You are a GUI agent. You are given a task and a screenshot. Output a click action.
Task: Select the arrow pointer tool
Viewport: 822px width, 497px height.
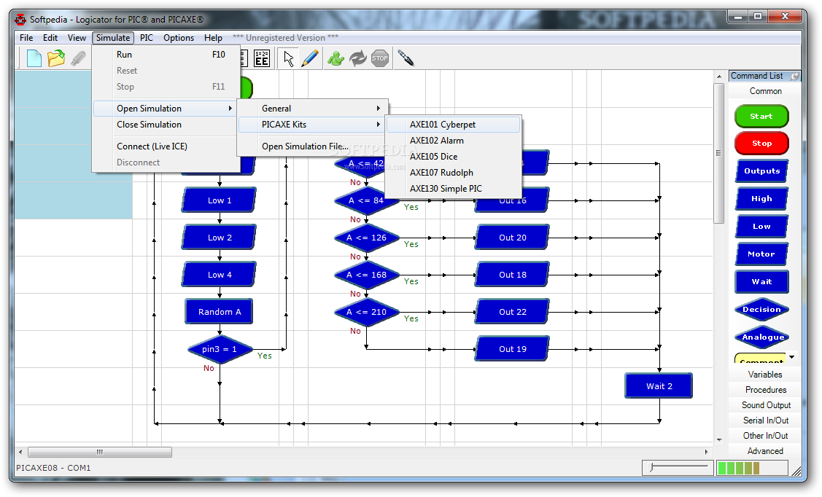(288, 58)
